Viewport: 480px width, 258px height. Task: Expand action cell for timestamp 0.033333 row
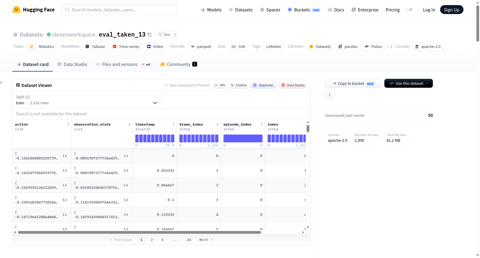(x=65, y=171)
